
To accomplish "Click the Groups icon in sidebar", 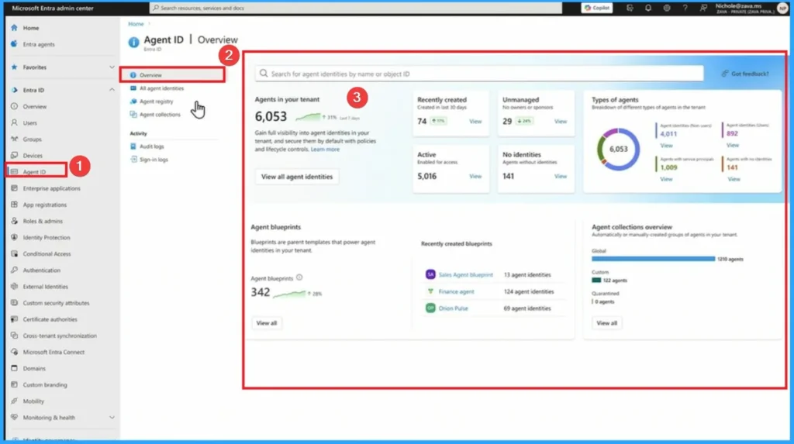I will pos(14,139).
